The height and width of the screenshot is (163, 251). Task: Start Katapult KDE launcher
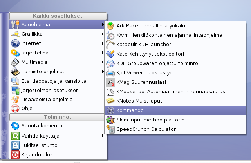(175, 45)
